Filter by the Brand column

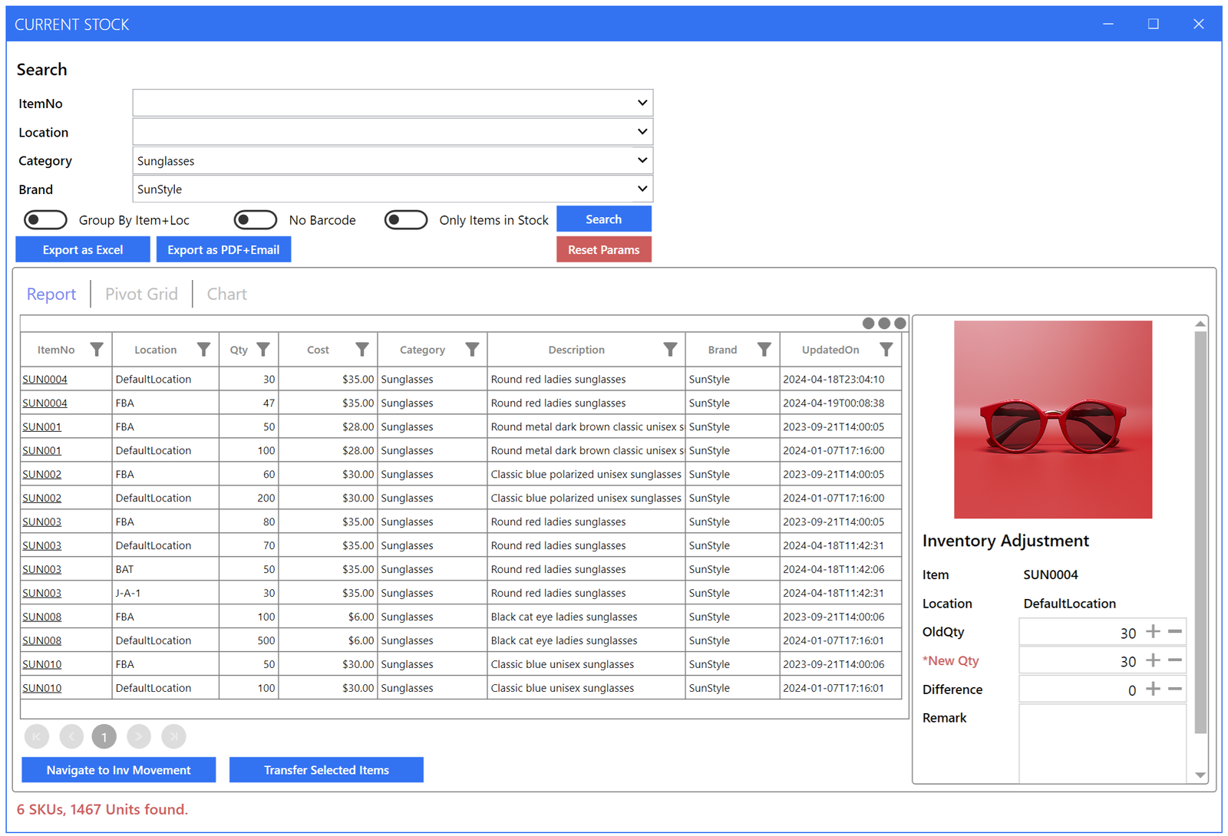764,350
